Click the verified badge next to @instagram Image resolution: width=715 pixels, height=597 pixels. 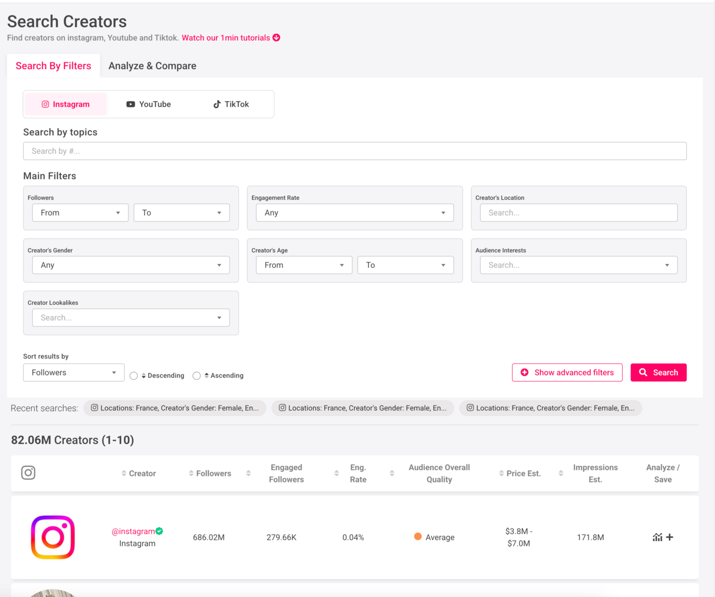(159, 531)
